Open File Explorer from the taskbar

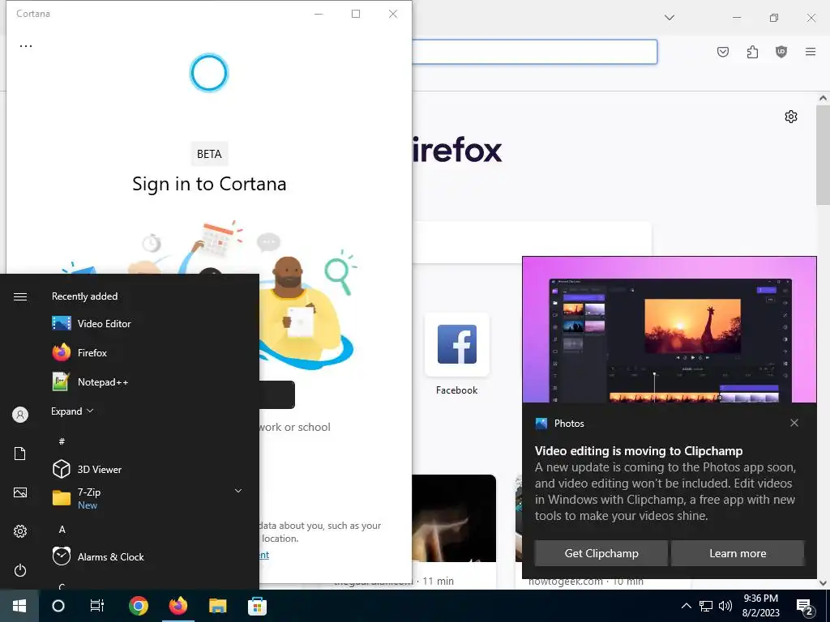tap(217, 606)
